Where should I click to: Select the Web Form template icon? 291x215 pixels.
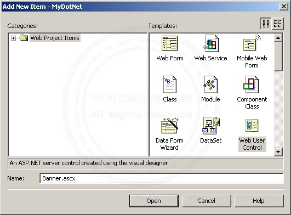170,43
